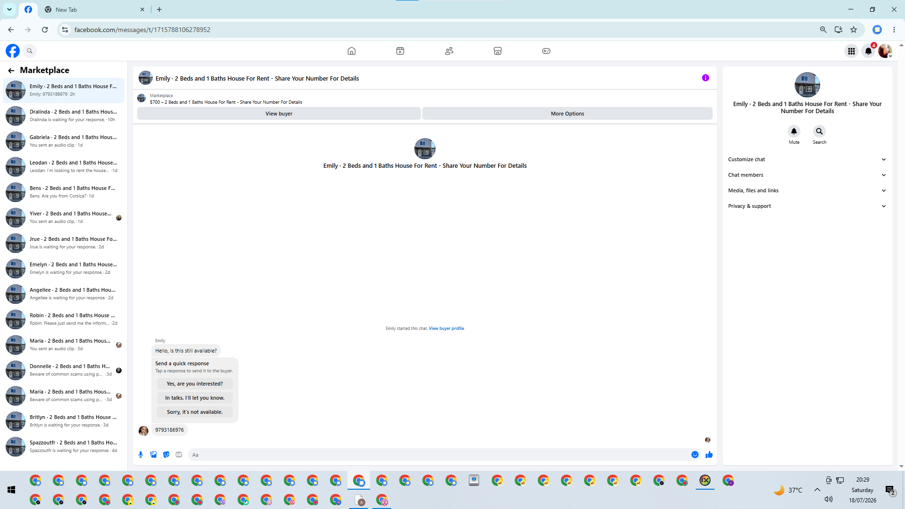Open the Gaming controller icon
The image size is (905, 509).
(546, 51)
